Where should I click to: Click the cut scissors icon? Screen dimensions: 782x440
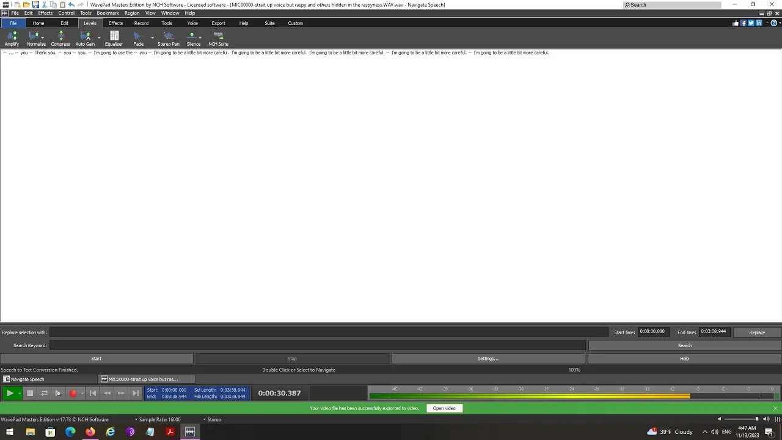44,4
